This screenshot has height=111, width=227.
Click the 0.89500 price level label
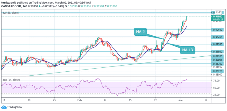[217, 52]
